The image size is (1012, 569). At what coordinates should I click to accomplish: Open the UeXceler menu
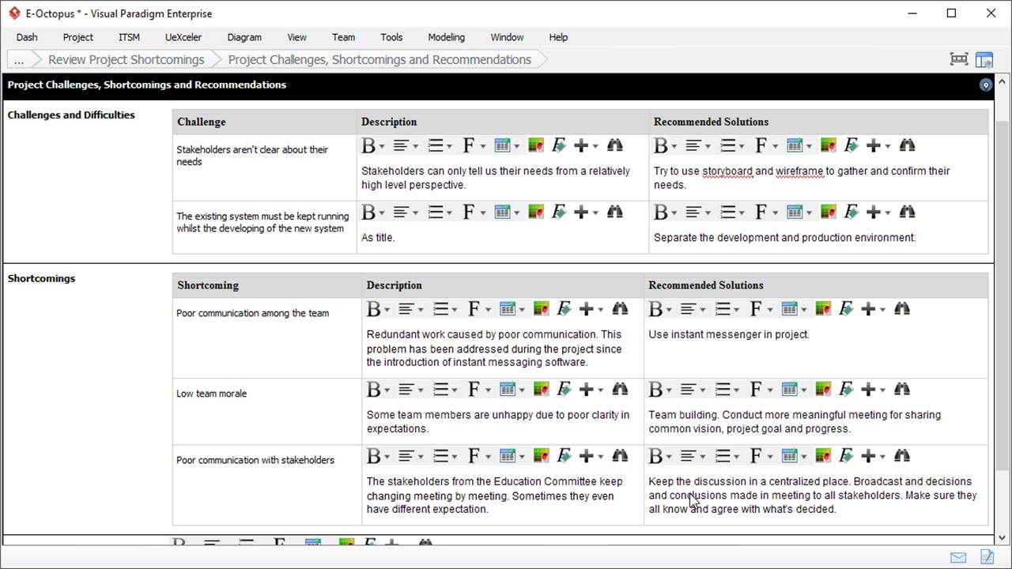click(x=183, y=37)
